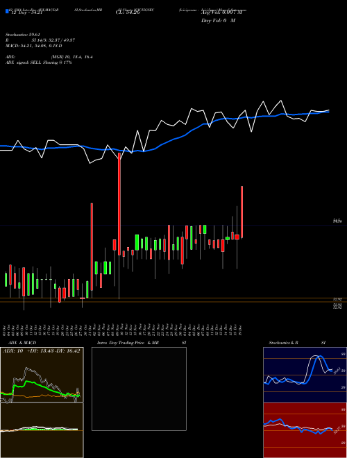Open the MACD histogram mini chart
This screenshot has height=458, width=347.
click(x=42, y=430)
